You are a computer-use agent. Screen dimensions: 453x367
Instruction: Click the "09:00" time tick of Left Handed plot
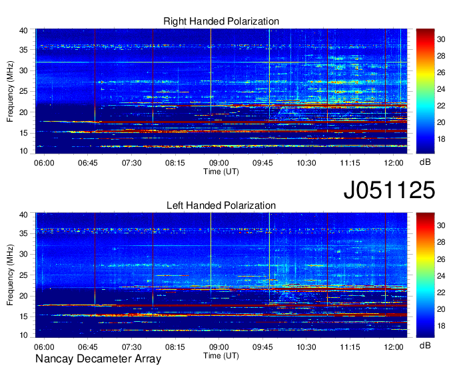pos(219,347)
